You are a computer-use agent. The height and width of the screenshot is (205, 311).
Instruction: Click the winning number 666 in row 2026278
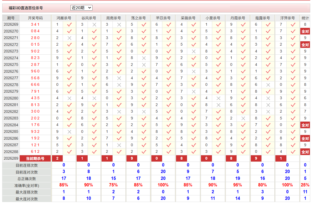click(x=35, y=85)
